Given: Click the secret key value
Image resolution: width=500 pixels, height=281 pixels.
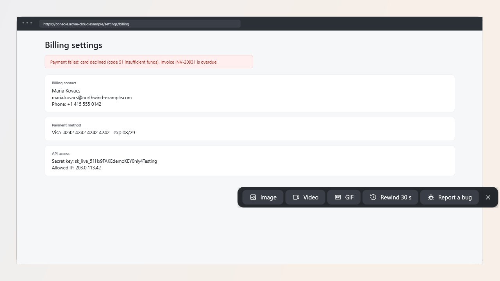Looking at the screenshot, I should (x=116, y=161).
